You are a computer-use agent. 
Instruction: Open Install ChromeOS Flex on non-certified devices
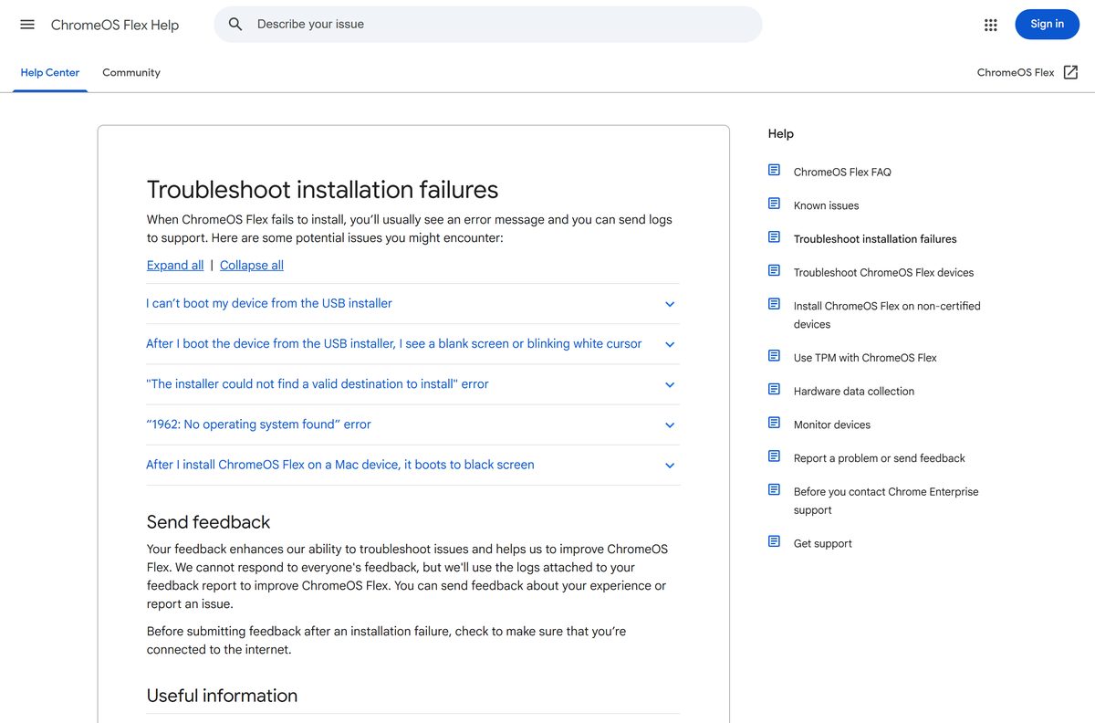click(x=887, y=315)
